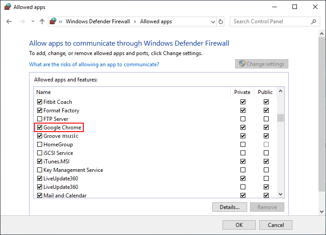Image resolution: width=326 pixels, height=235 pixels.
Task: Toggle the Fitbit Coach checkbox
Action: click(39, 102)
